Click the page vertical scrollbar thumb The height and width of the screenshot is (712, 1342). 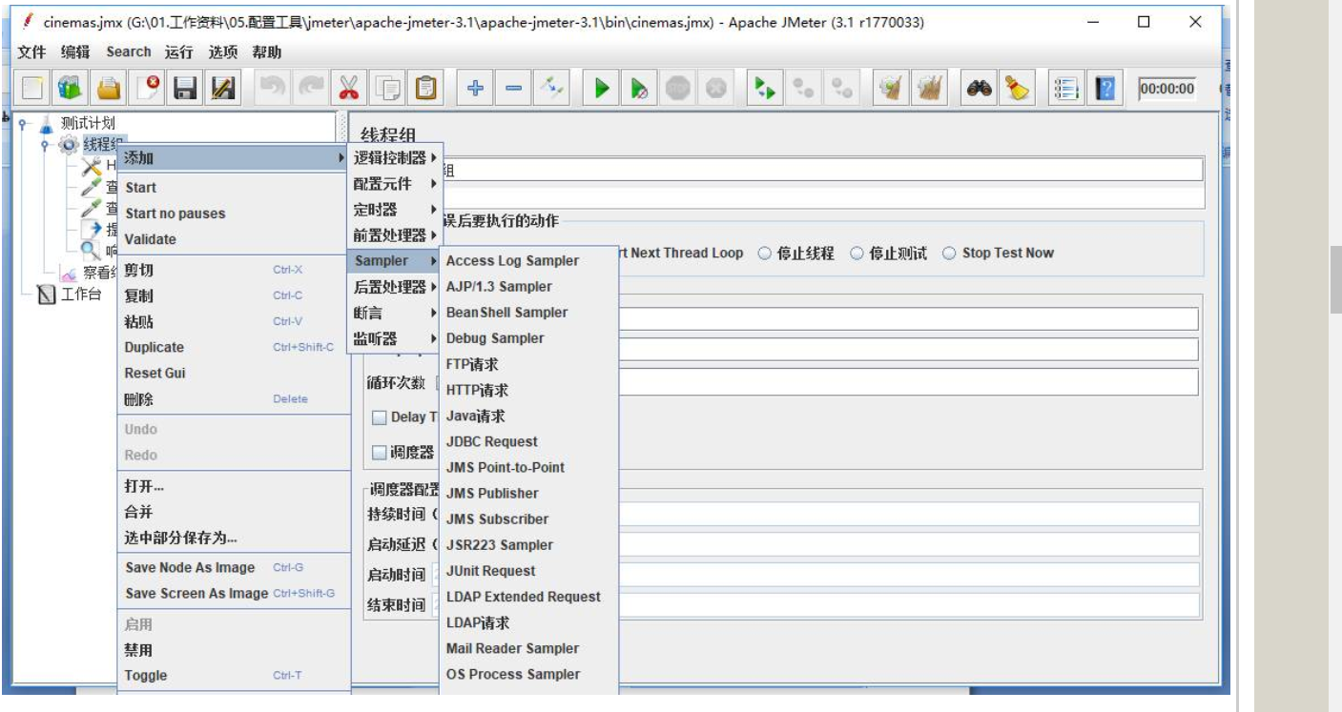1335,278
